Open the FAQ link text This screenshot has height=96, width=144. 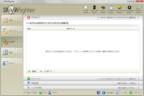click(x=45, y=93)
